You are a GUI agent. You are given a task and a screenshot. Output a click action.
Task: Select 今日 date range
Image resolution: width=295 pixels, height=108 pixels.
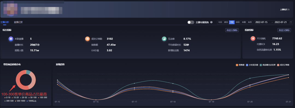pos(220,22)
